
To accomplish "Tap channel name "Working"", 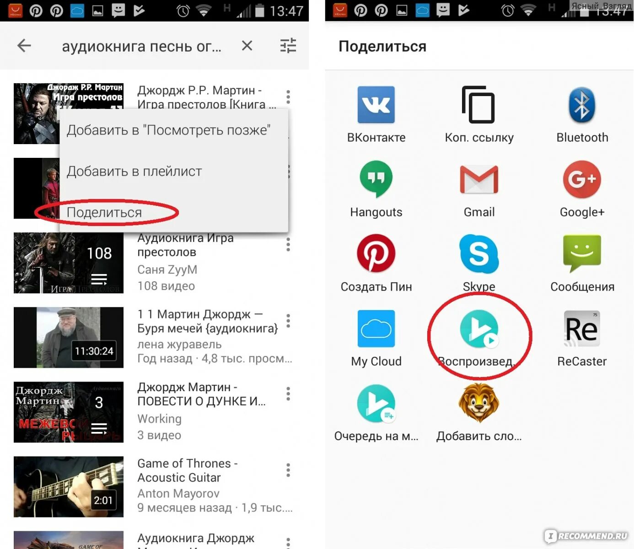I will pos(160,419).
